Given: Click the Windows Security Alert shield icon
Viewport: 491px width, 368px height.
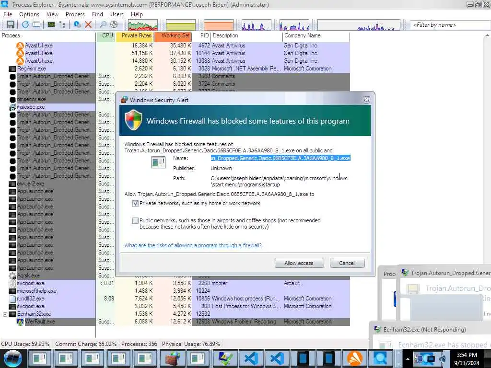Looking at the screenshot, I should click(134, 120).
